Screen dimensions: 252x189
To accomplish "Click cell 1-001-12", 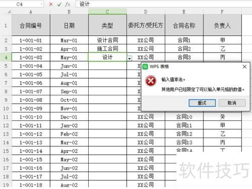I will [x=31, y=134].
